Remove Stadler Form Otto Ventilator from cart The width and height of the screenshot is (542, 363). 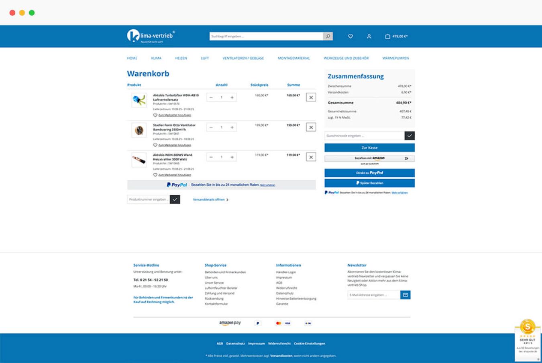point(311,127)
